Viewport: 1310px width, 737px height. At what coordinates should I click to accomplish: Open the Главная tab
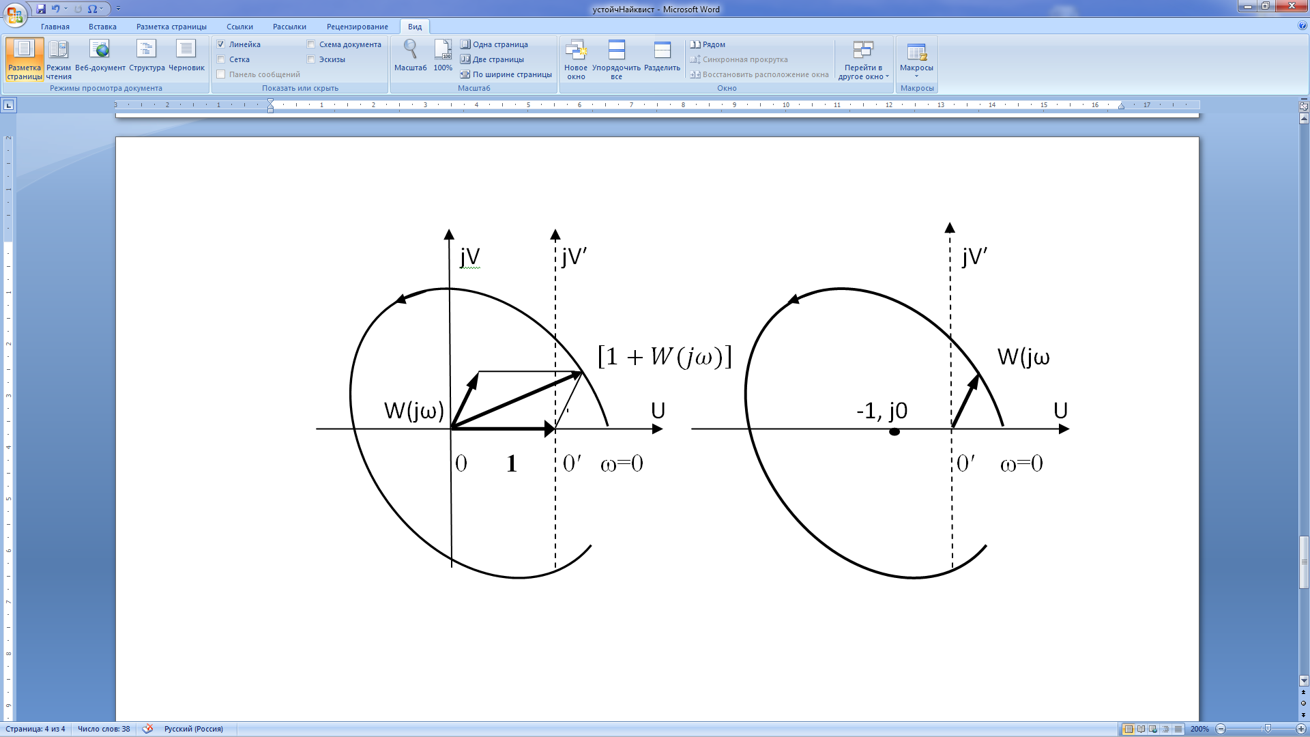pyautogui.click(x=55, y=27)
